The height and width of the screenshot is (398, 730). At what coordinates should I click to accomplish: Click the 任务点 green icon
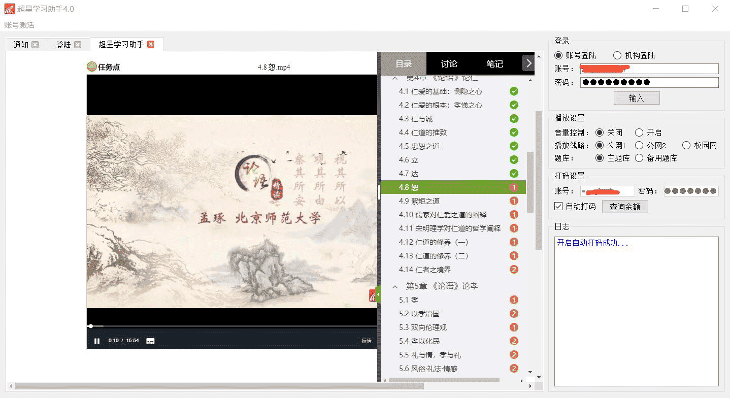coord(92,67)
